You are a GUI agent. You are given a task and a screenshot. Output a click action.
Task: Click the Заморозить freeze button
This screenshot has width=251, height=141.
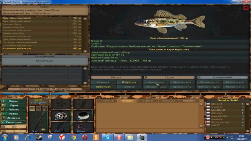coord(156,82)
